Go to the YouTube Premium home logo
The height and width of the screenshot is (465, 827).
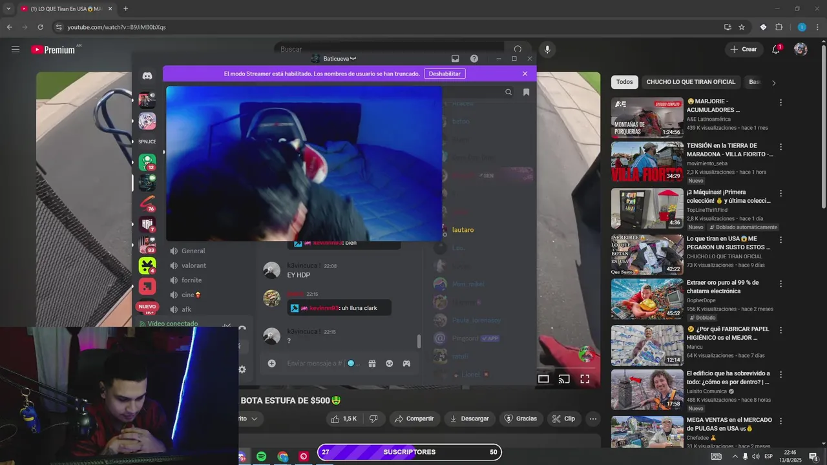click(54, 50)
